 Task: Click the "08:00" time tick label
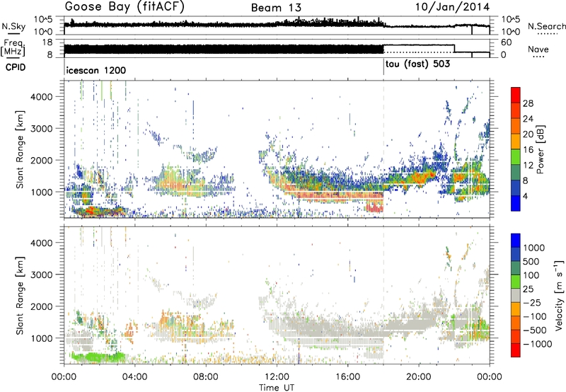[206, 377]
